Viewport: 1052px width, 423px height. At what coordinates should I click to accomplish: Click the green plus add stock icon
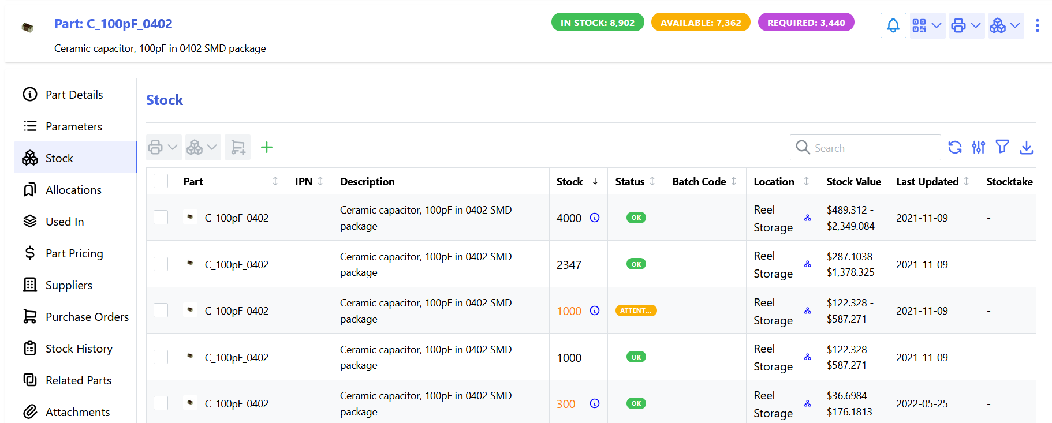(x=266, y=147)
